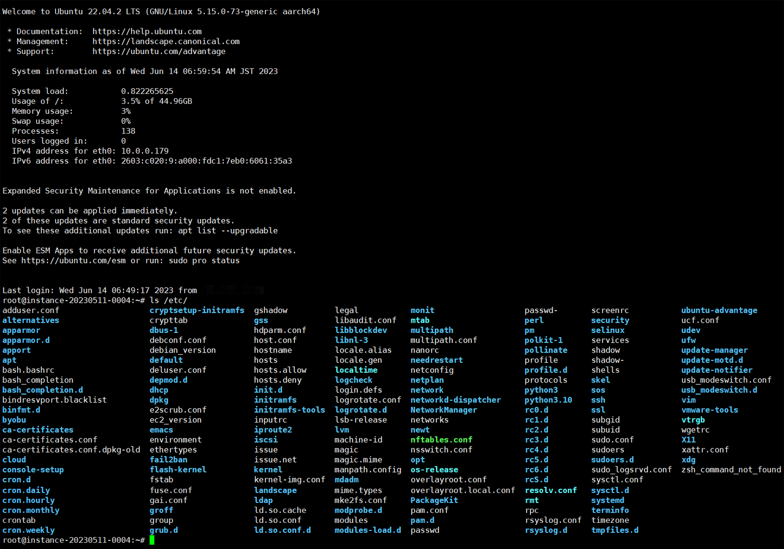This screenshot has width=784, height=549.
Task: Click the green nftables.conf entry
Action: pyautogui.click(x=441, y=440)
